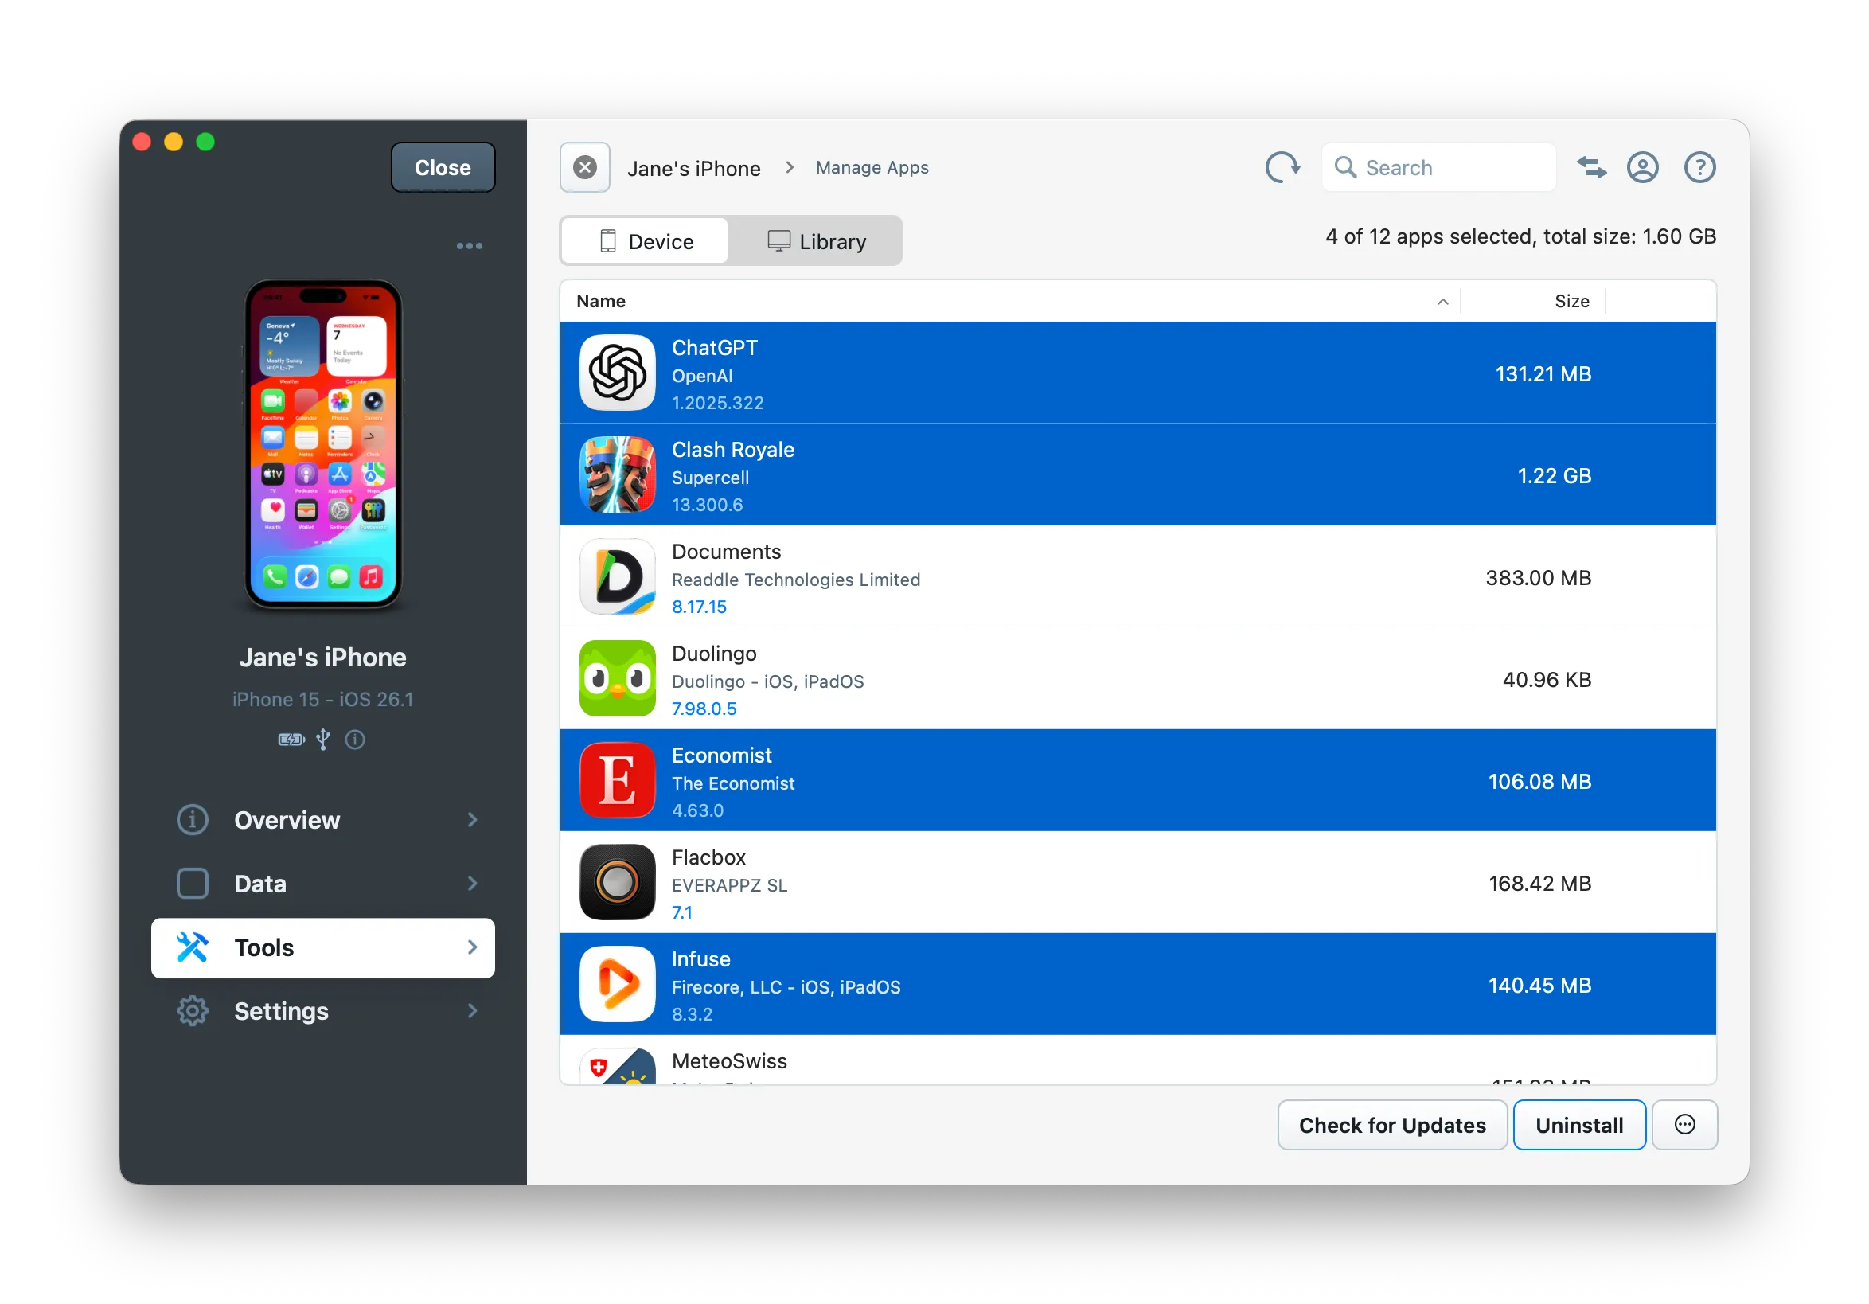Click the USB connection icon under device name

322,739
